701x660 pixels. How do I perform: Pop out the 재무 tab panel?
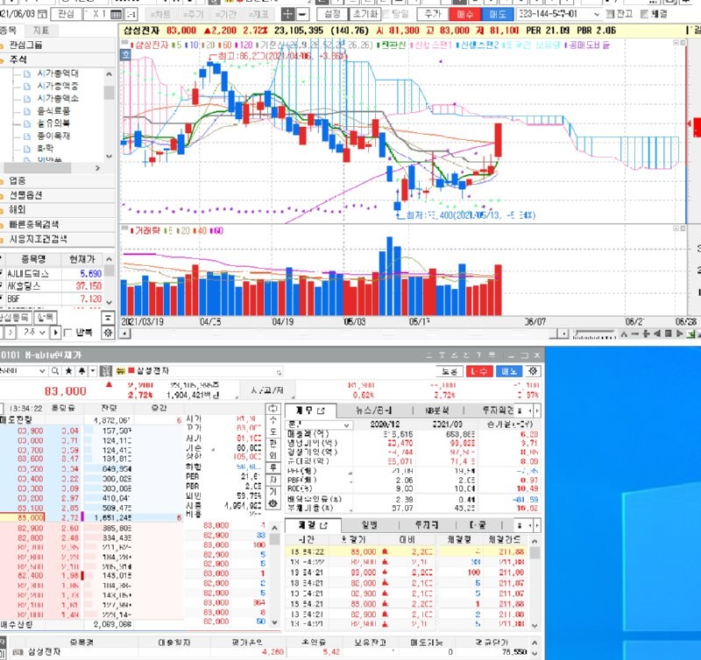tap(321, 411)
